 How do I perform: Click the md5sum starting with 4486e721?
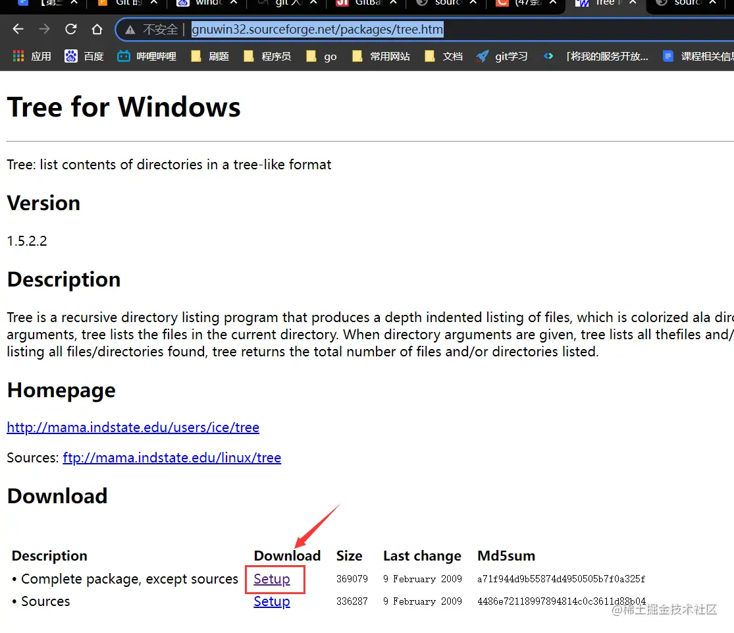(x=562, y=601)
